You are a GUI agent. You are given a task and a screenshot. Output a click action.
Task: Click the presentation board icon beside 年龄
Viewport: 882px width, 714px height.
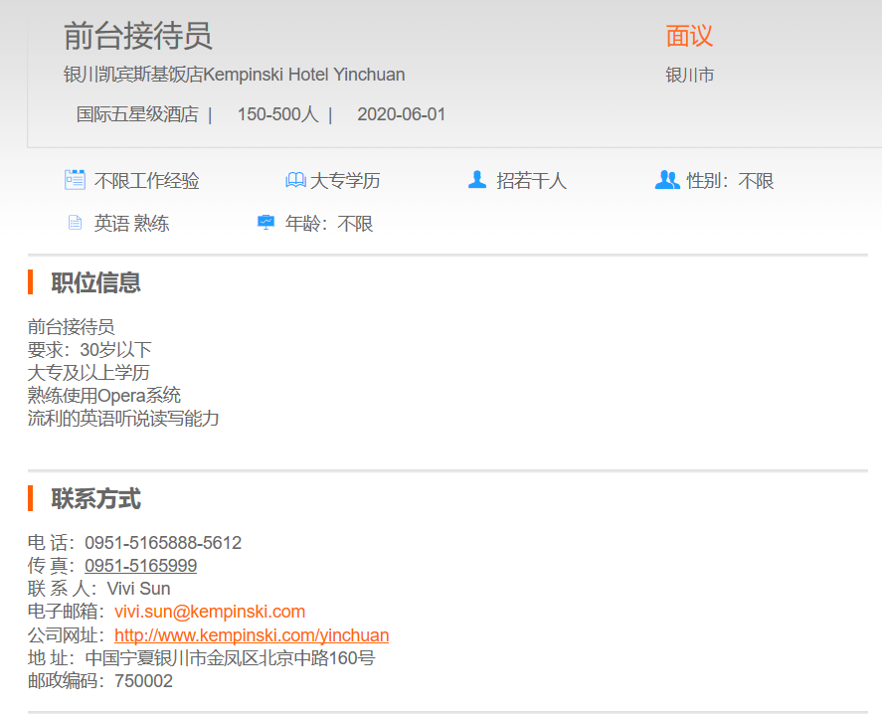pos(265,223)
